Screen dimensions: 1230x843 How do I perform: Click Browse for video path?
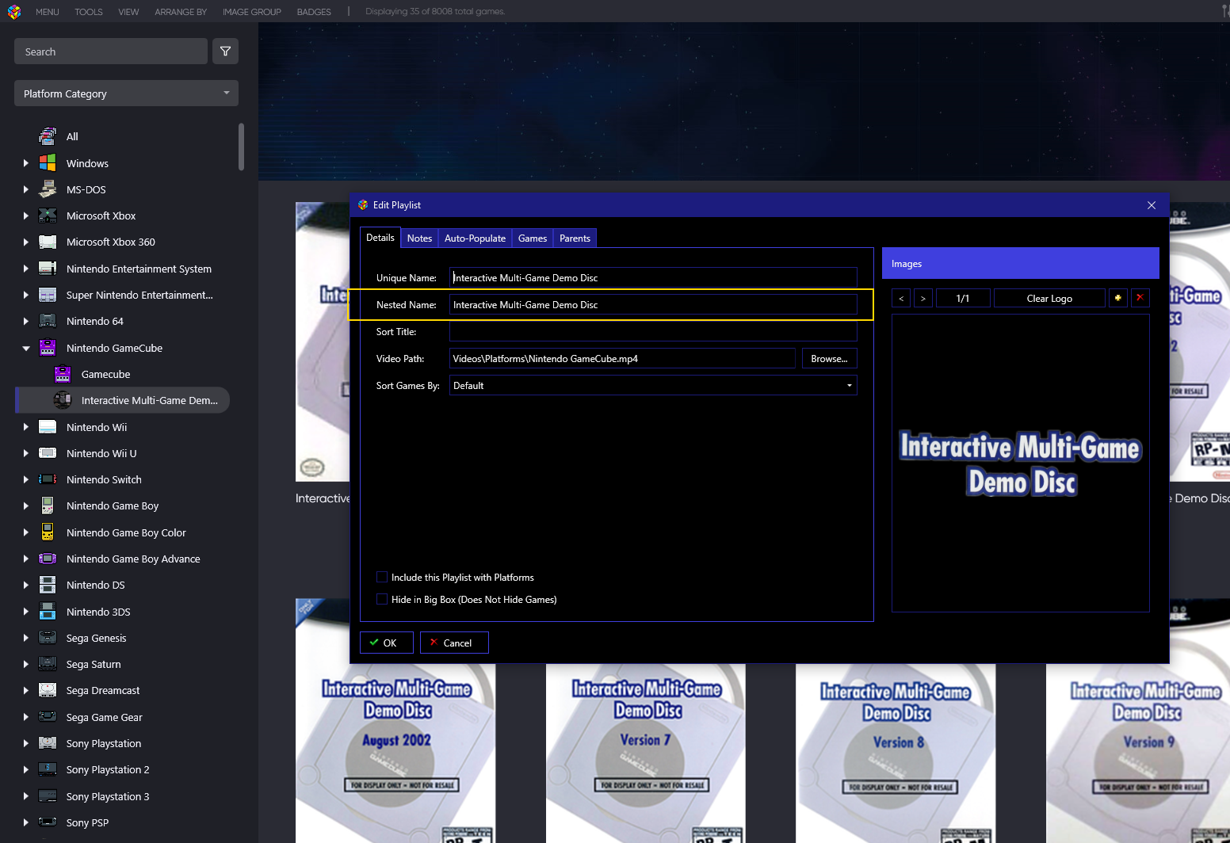coord(829,359)
